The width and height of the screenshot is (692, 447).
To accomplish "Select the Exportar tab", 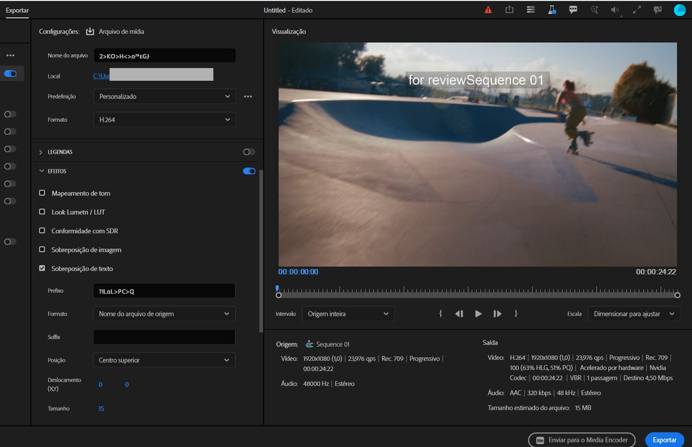I will click(17, 10).
